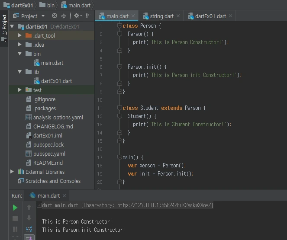Click the Locate/Scroll from Source target icon
Viewport: 287px width, 240px height.
click(55, 16)
